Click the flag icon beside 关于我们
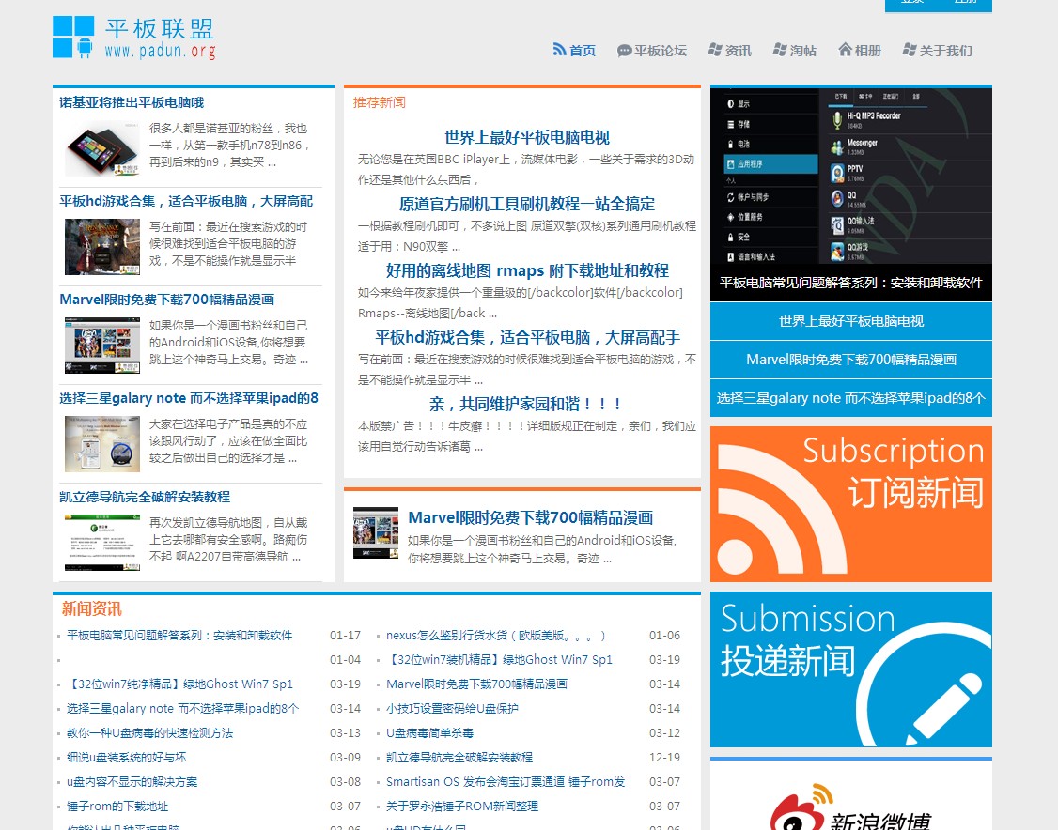Viewport: 1058px width, 830px height. (909, 50)
